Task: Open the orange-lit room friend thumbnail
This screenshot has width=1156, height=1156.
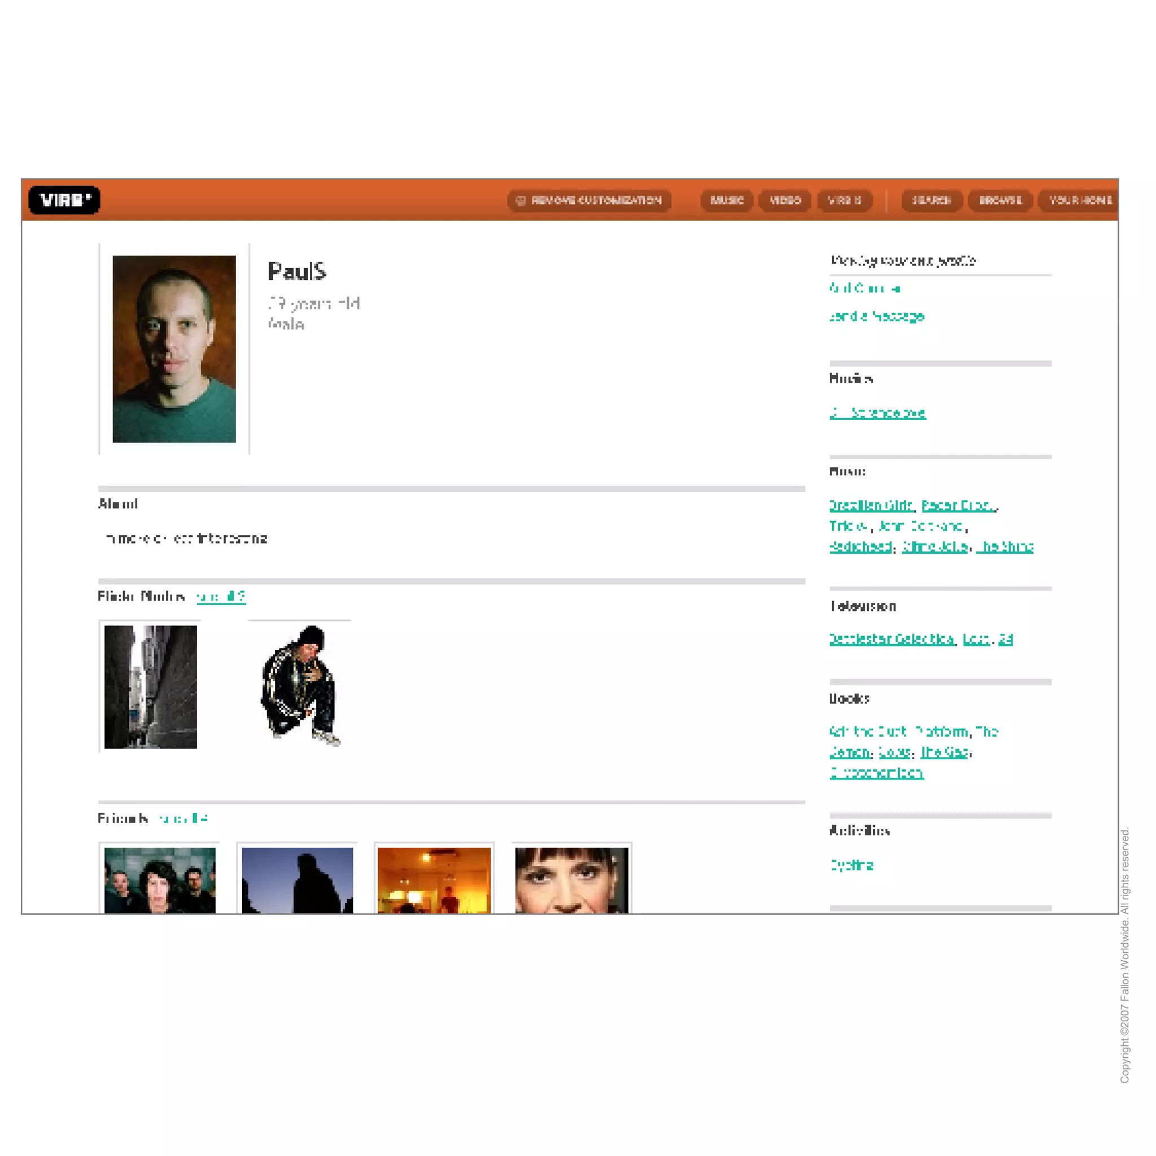Action: [435, 879]
